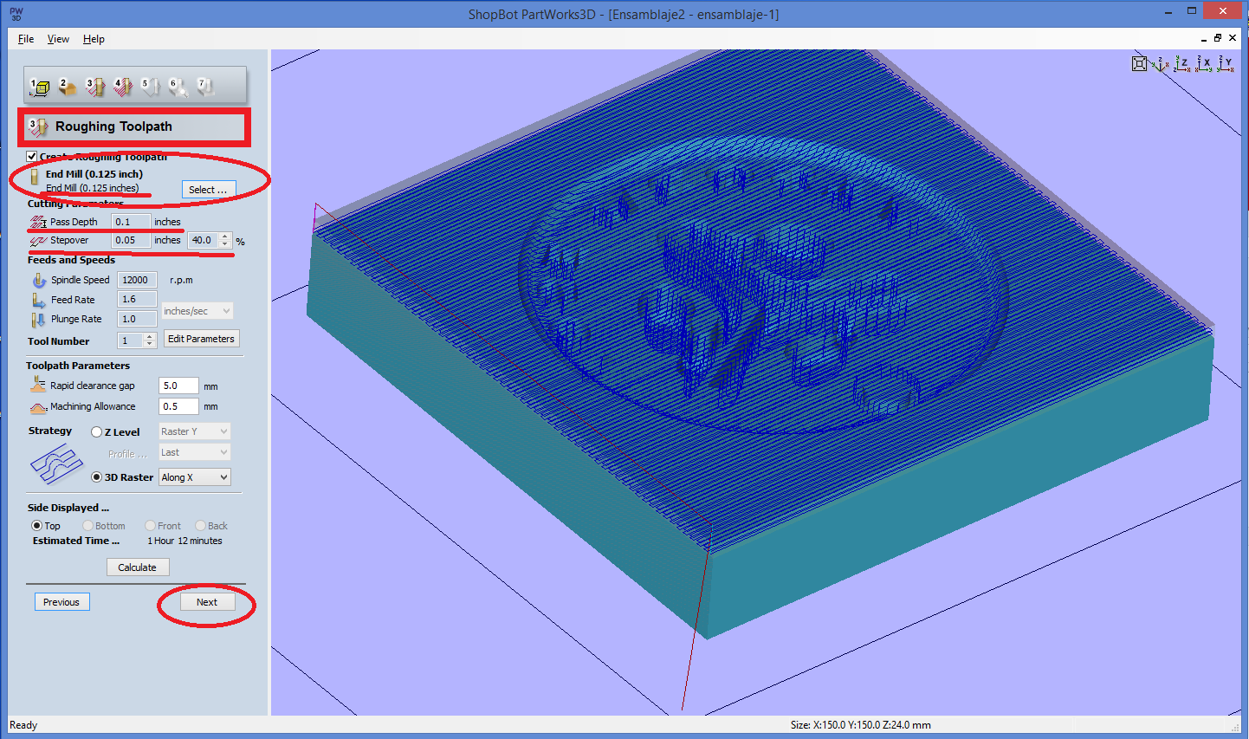This screenshot has height=739, width=1249.
Task: View model along the X axis
Action: tap(1204, 63)
